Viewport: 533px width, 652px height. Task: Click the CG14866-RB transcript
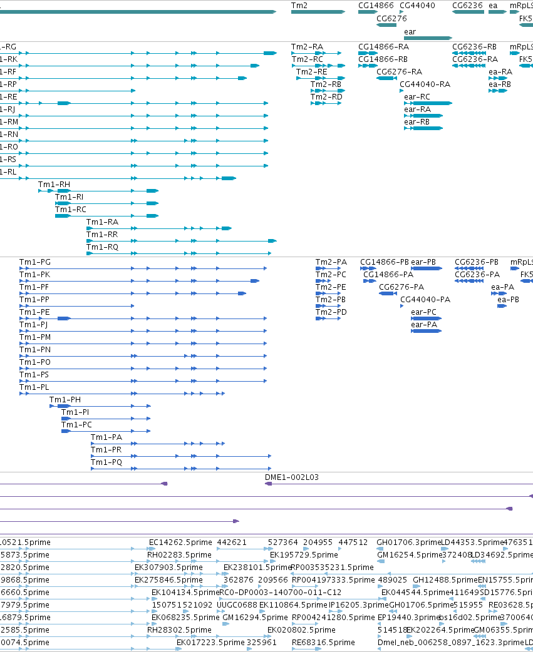point(368,66)
